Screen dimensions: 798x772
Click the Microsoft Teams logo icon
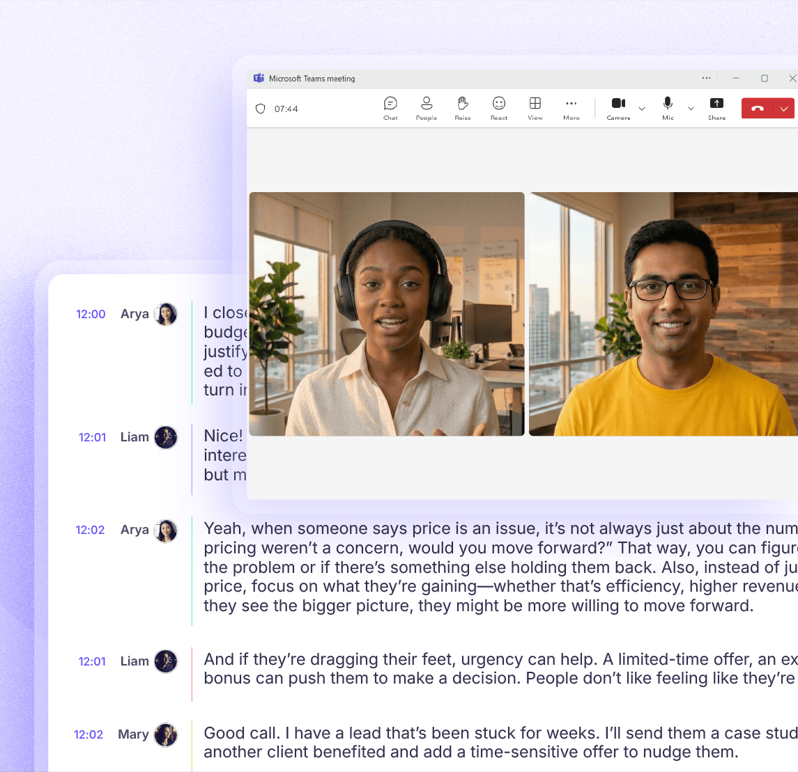coord(259,78)
